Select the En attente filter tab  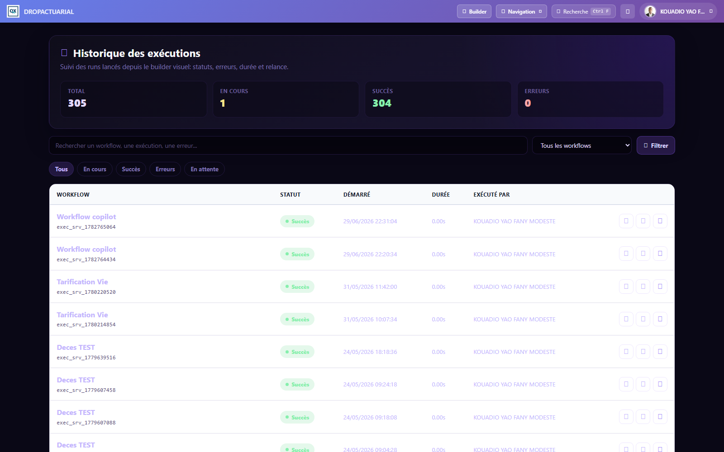click(205, 169)
